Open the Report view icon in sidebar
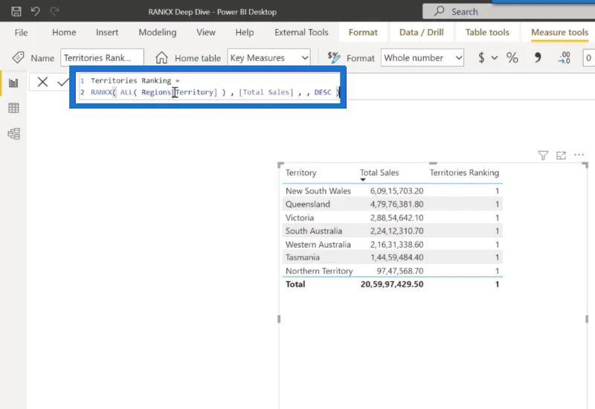Viewport: 595px width, 409px height. tap(13, 83)
